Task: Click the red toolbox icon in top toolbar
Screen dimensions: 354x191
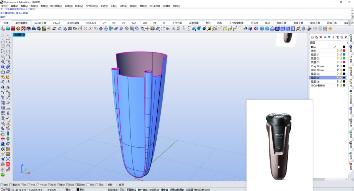Action: pos(13,29)
